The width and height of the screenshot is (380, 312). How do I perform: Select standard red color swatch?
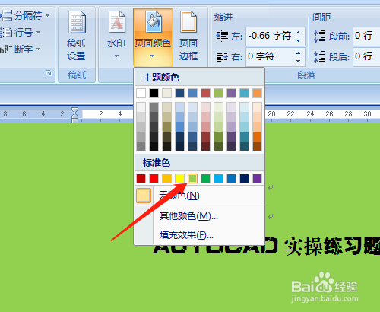[154, 178]
